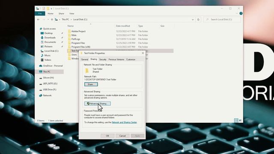Viewport: 274px width, 154px height.
Task: Click the New folder quick access icon
Action: [x=48, y=9]
